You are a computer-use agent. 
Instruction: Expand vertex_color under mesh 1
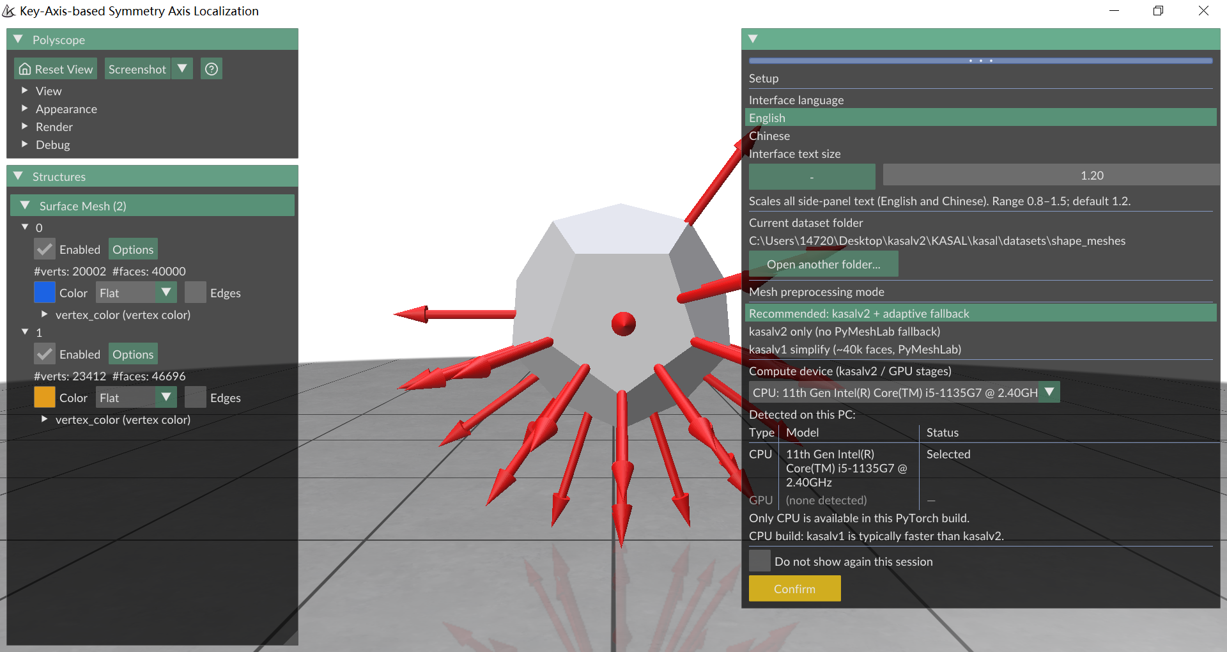(44, 419)
